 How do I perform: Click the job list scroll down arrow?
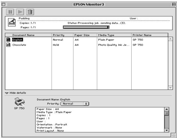(170, 88)
